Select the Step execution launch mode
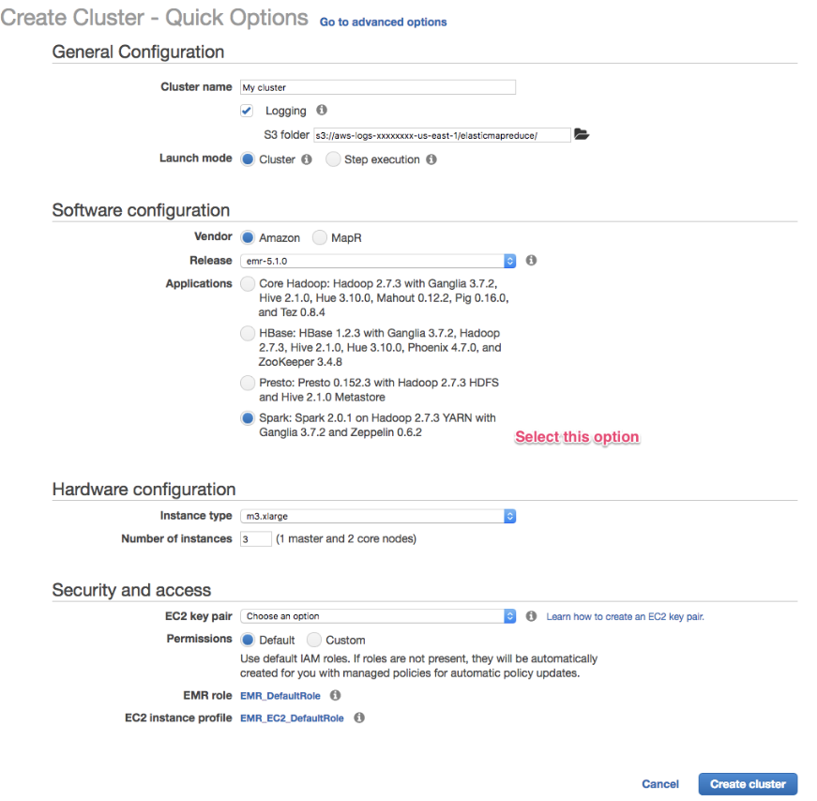The width and height of the screenshot is (817, 801). (333, 159)
